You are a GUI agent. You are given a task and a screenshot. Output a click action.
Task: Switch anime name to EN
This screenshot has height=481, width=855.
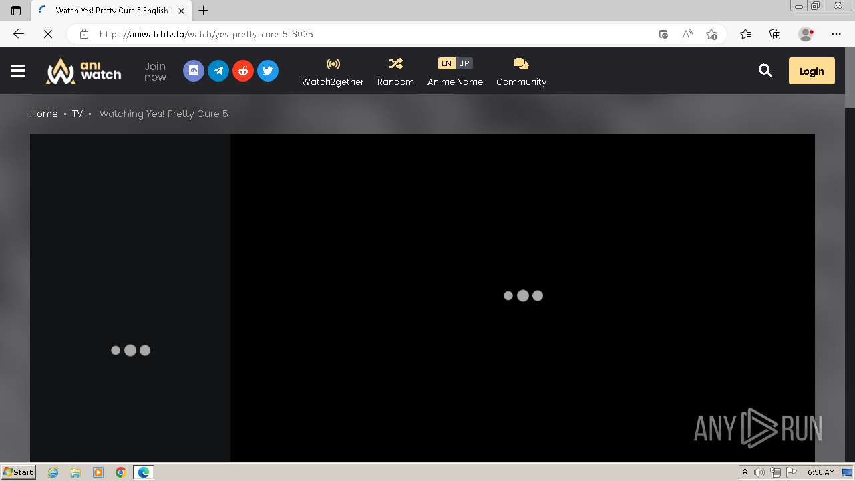(x=447, y=63)
